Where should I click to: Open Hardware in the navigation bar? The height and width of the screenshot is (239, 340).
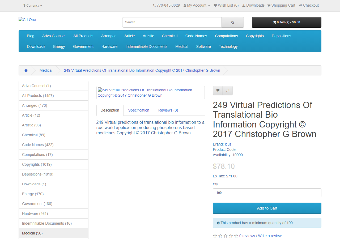pyautogui.click(x=109, y=46)
